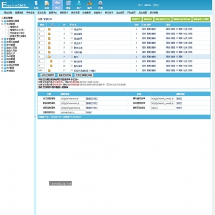Click the search text field in the lower panel
Viewport: 215px width, 215px height.
(163, 108)
